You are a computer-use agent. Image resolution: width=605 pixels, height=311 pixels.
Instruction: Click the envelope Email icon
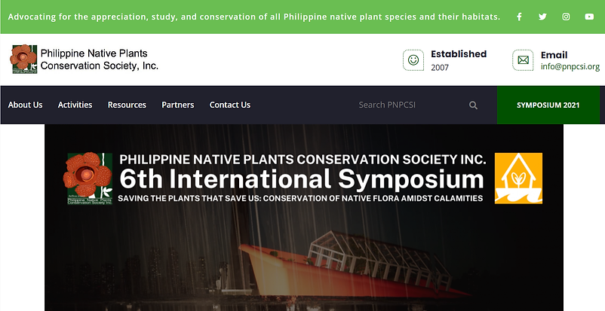coord(523,60)
